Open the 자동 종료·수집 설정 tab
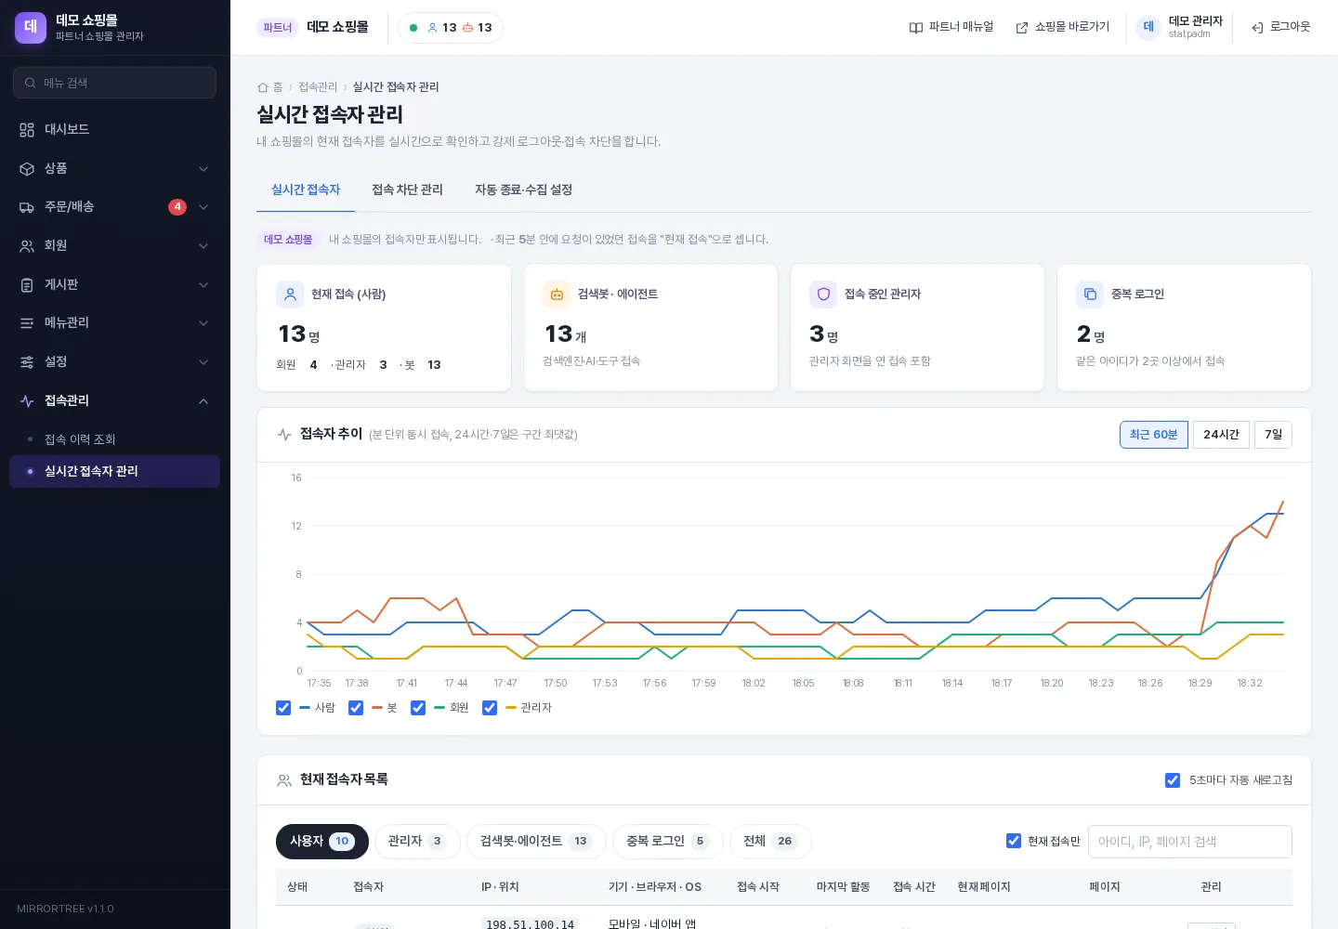The width and height of the screenshot is (1338, 929). click(523, 190)
